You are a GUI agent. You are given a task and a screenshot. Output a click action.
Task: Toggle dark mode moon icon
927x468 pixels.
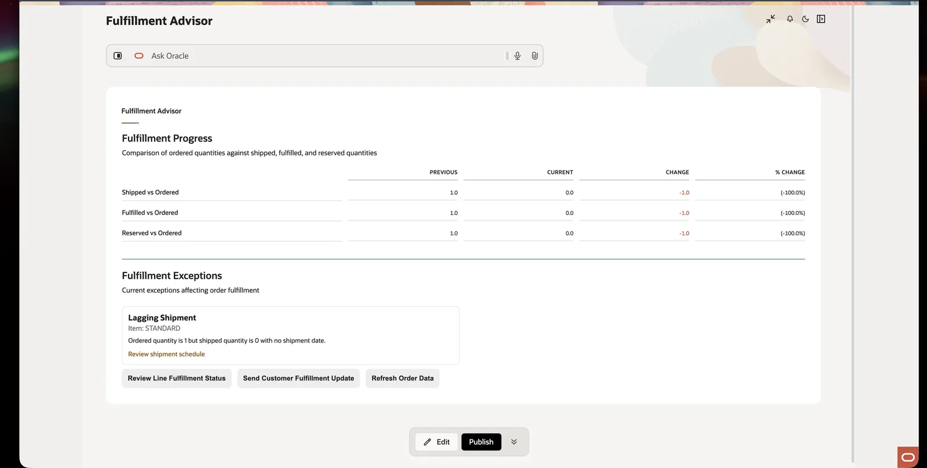805,19
